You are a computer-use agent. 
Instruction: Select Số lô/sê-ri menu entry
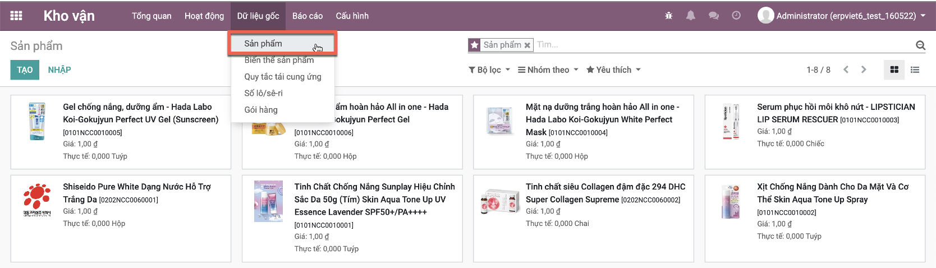coord(263,93)
